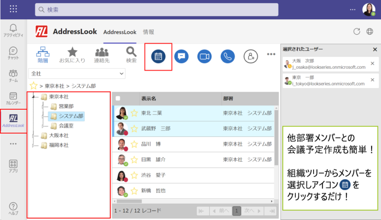The width and height of the screenshot is (381, 220).
Task: Select 大阪本社 in the organization tree
Action: point(58,135)
